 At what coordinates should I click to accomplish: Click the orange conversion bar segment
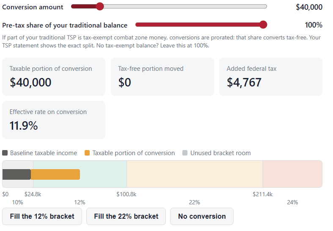(x=55, y=175)
